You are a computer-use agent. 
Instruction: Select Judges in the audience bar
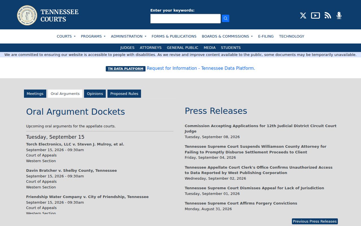[127, 47]
